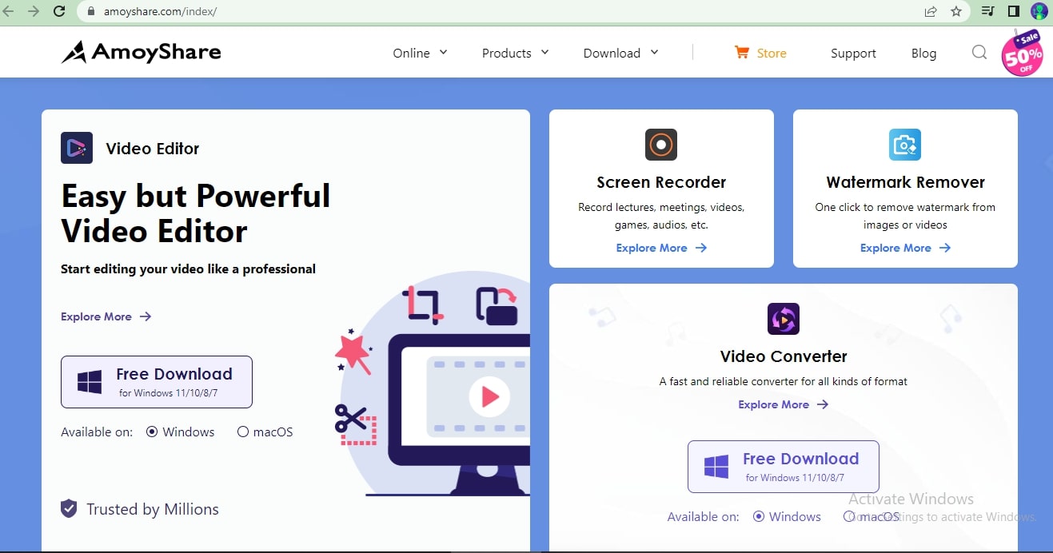
Task: Click the scissors cut illustration icon
Action: coord(356,424)
